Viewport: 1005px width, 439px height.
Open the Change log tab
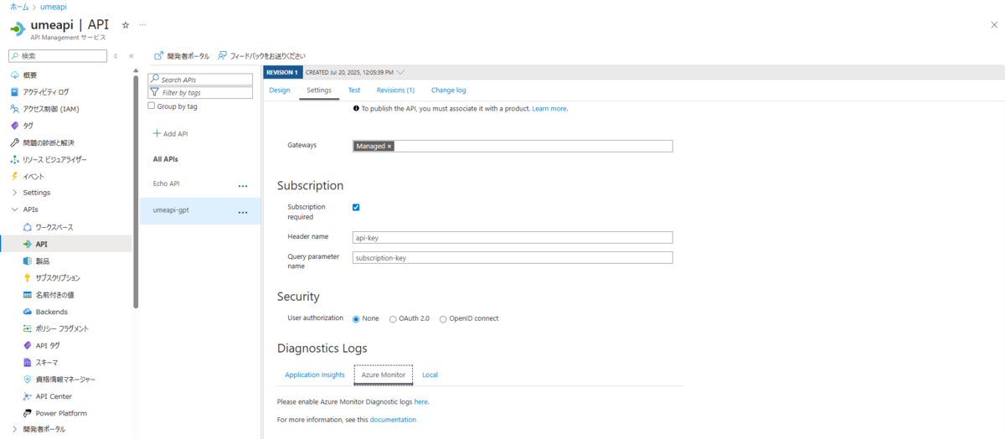tap(448, 90)
